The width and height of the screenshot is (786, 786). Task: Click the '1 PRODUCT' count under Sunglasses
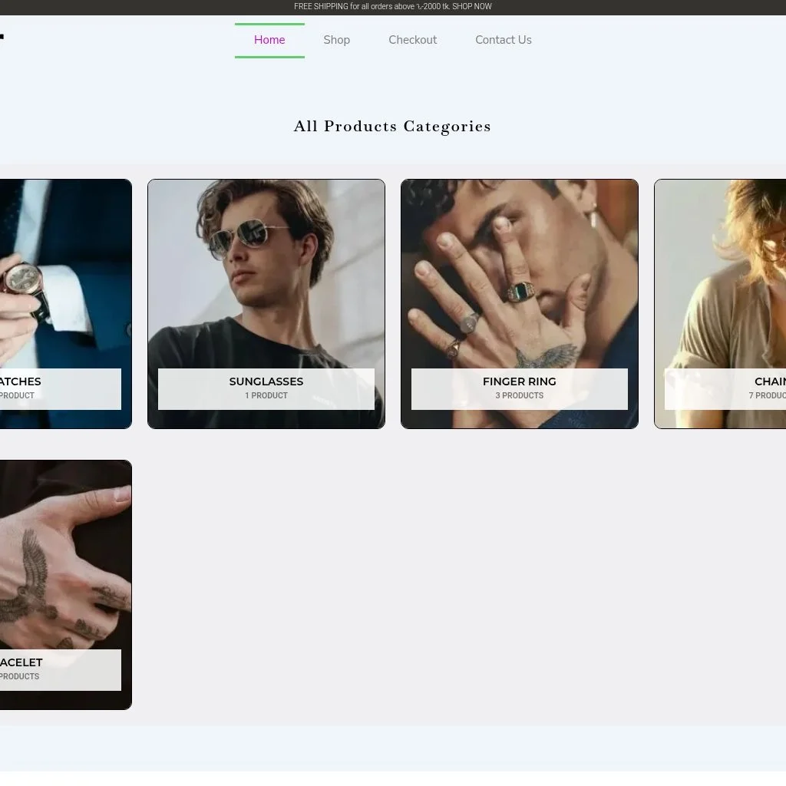[x=266, y=396]
